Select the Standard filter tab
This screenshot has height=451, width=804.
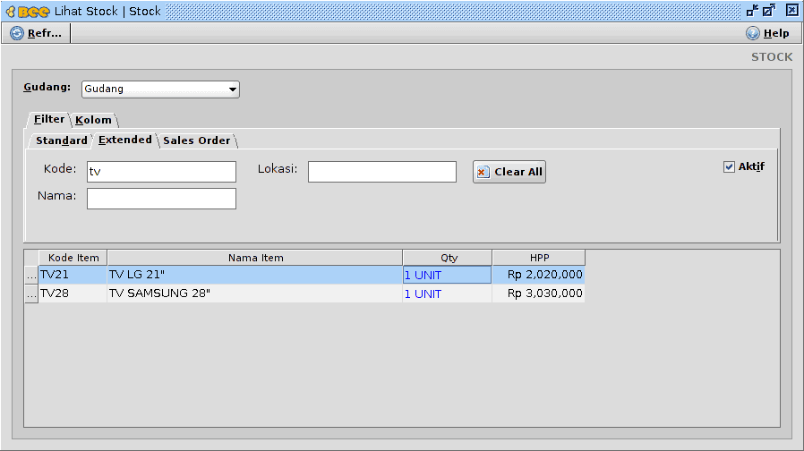[61, 140]
